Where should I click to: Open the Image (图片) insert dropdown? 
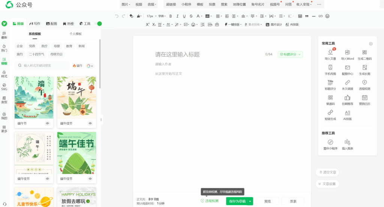[x=126, y=4]
